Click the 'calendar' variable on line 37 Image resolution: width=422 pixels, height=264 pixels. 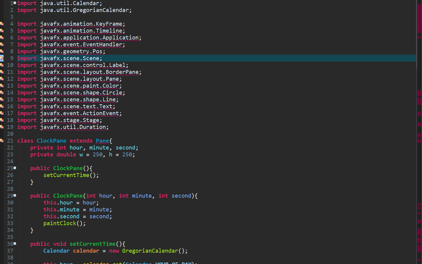coord(86,251)
